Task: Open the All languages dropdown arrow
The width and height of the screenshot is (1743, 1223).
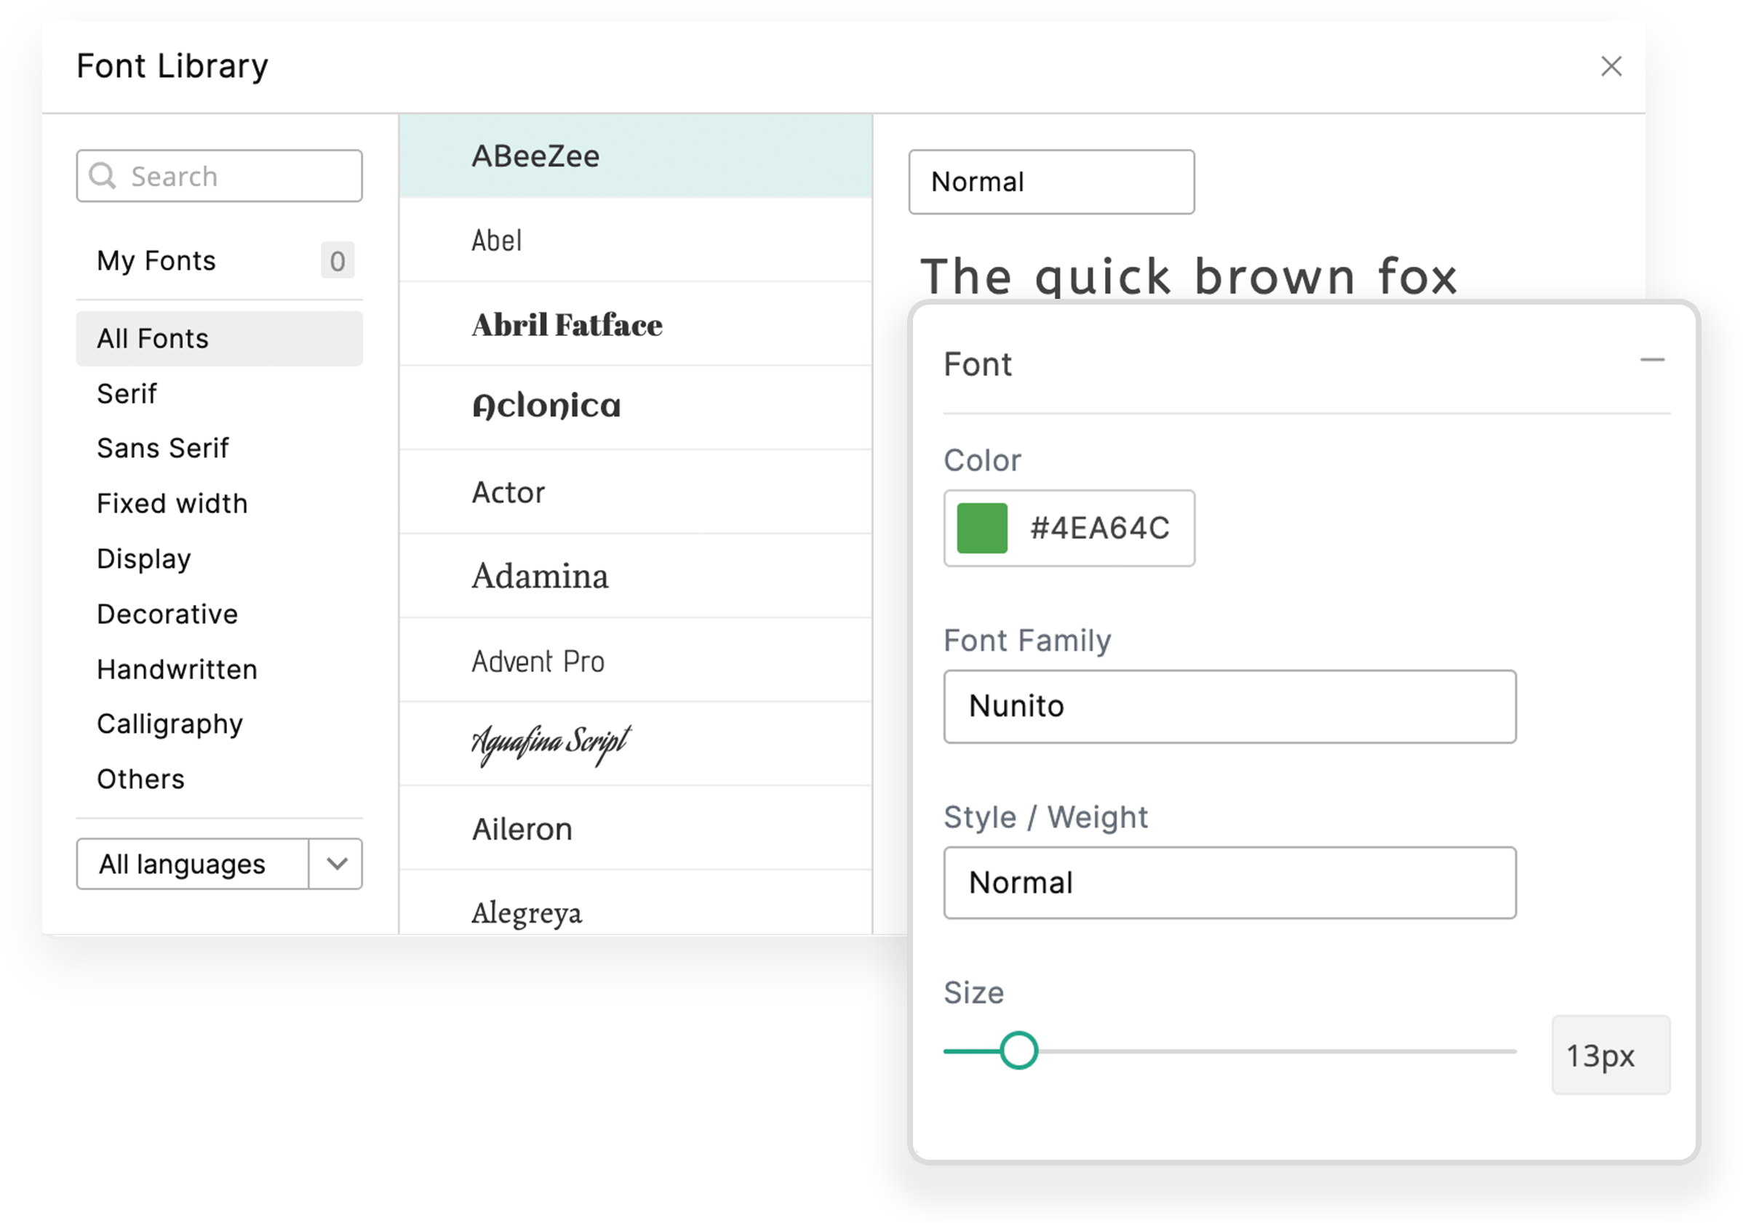Action: pos(337,863)
